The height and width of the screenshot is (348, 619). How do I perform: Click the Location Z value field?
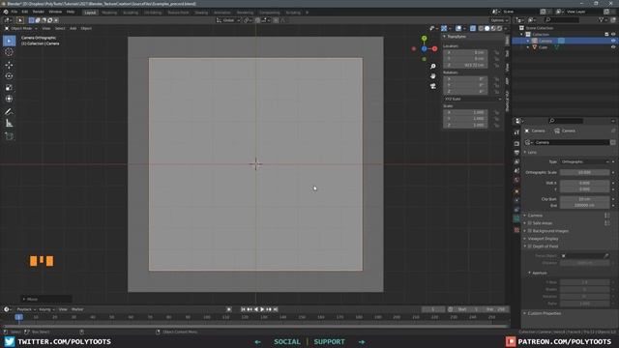pos(465,65)
